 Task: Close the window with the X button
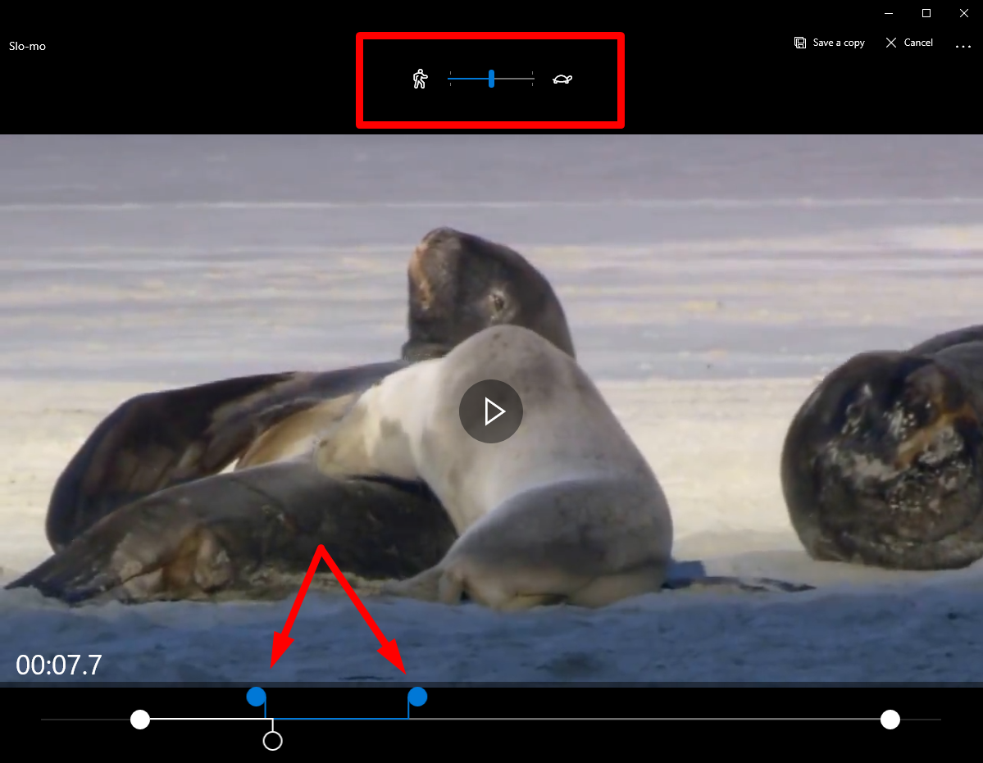[x=963, y=13]
